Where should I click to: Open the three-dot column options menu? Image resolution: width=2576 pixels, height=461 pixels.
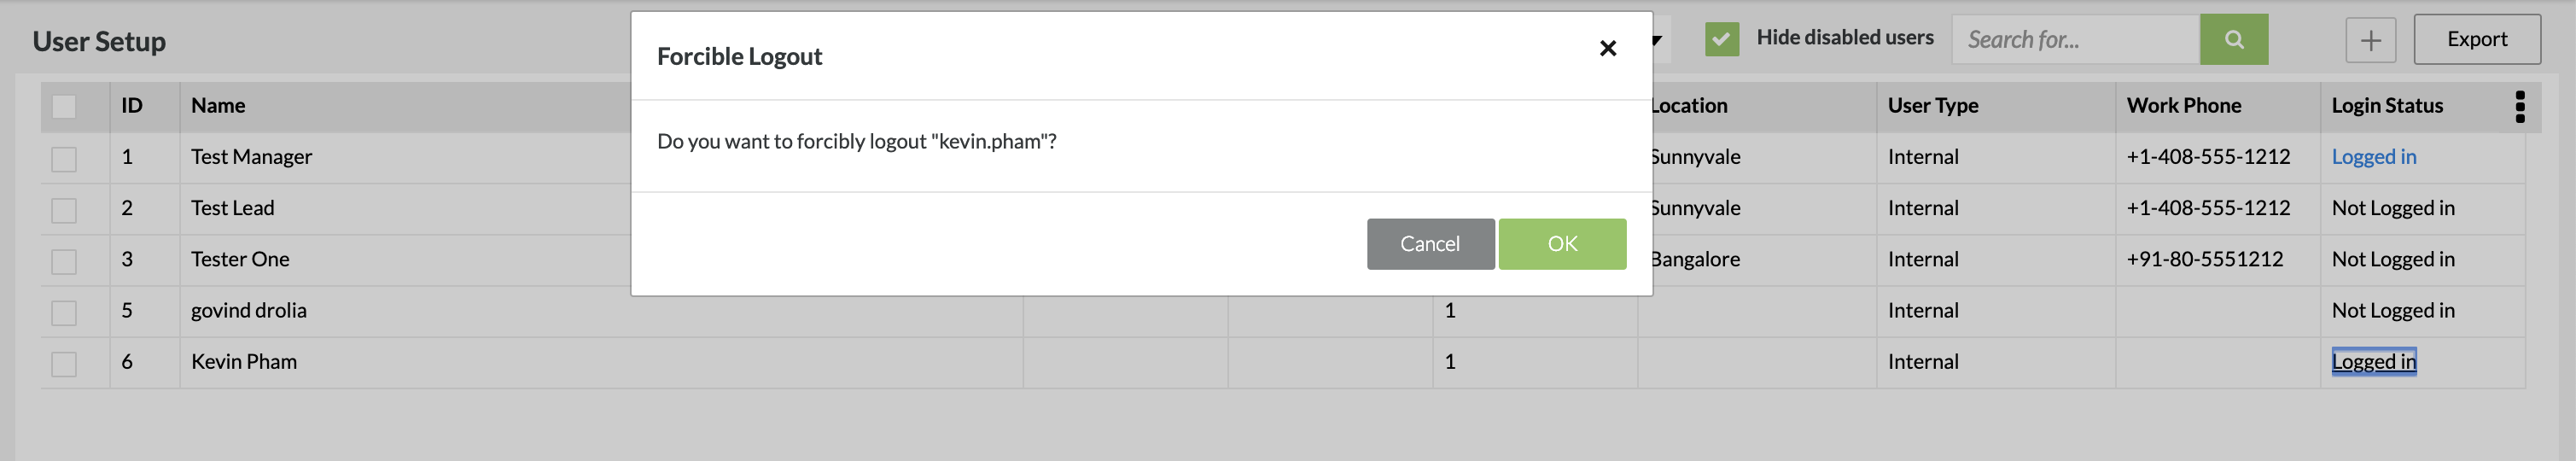click(x=2519, y=106)
